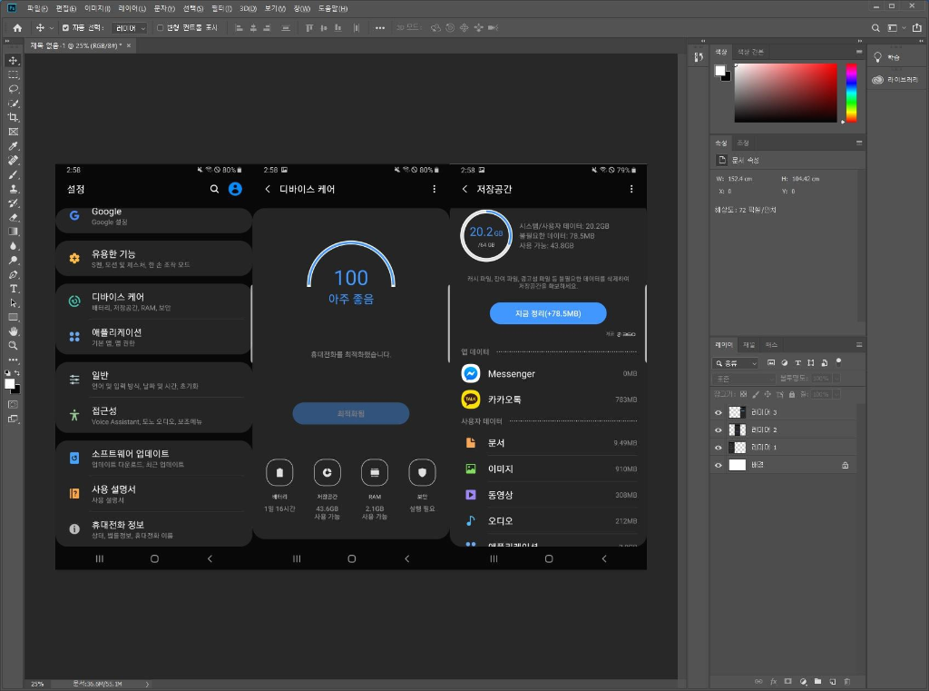Image resolution: width=929 pixels, height=691 pixels.
Task: Hide the 배경 background layer
Action: (719, 466)
